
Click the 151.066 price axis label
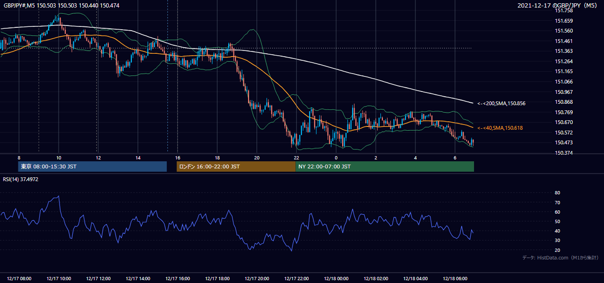(x=564, y=82)
